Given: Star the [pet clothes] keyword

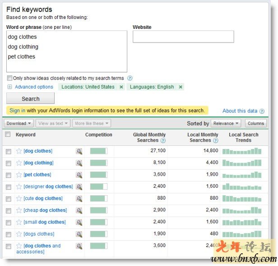Looking at the screenshot, I should (19, 175).
